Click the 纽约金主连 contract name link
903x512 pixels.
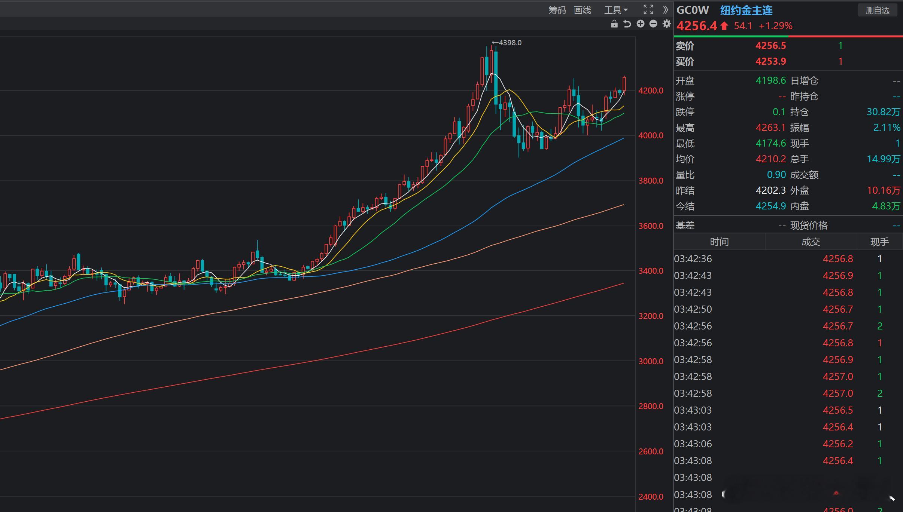tap(746, 10)
